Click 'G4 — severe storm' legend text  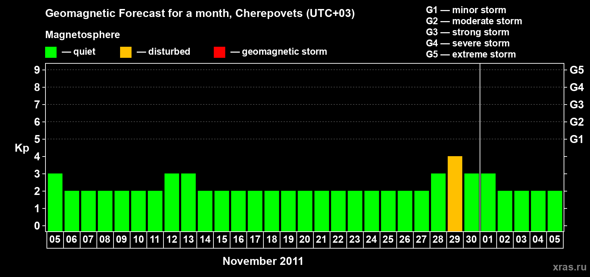(467, 43)
